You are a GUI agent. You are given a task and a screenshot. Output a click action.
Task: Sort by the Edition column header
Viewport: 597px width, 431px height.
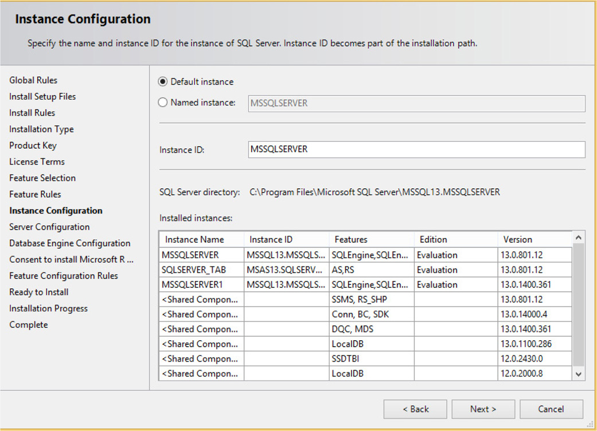(x=456, y=239)
